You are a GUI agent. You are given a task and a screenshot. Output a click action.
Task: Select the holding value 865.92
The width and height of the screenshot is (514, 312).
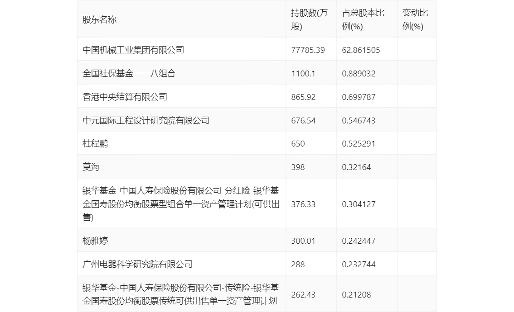tap(303, 97)
